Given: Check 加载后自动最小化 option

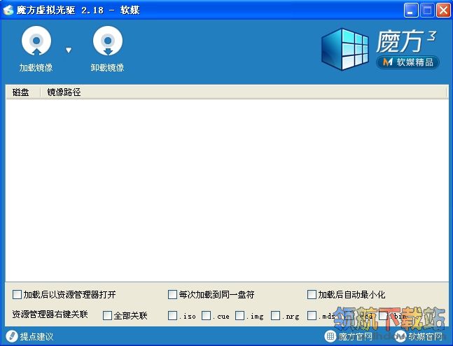Looking at the screenshot, I should 312,295.
